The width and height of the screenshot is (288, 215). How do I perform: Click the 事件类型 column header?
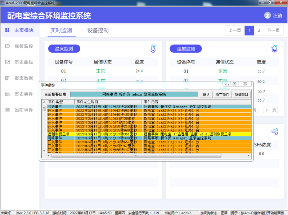point(60,102)
